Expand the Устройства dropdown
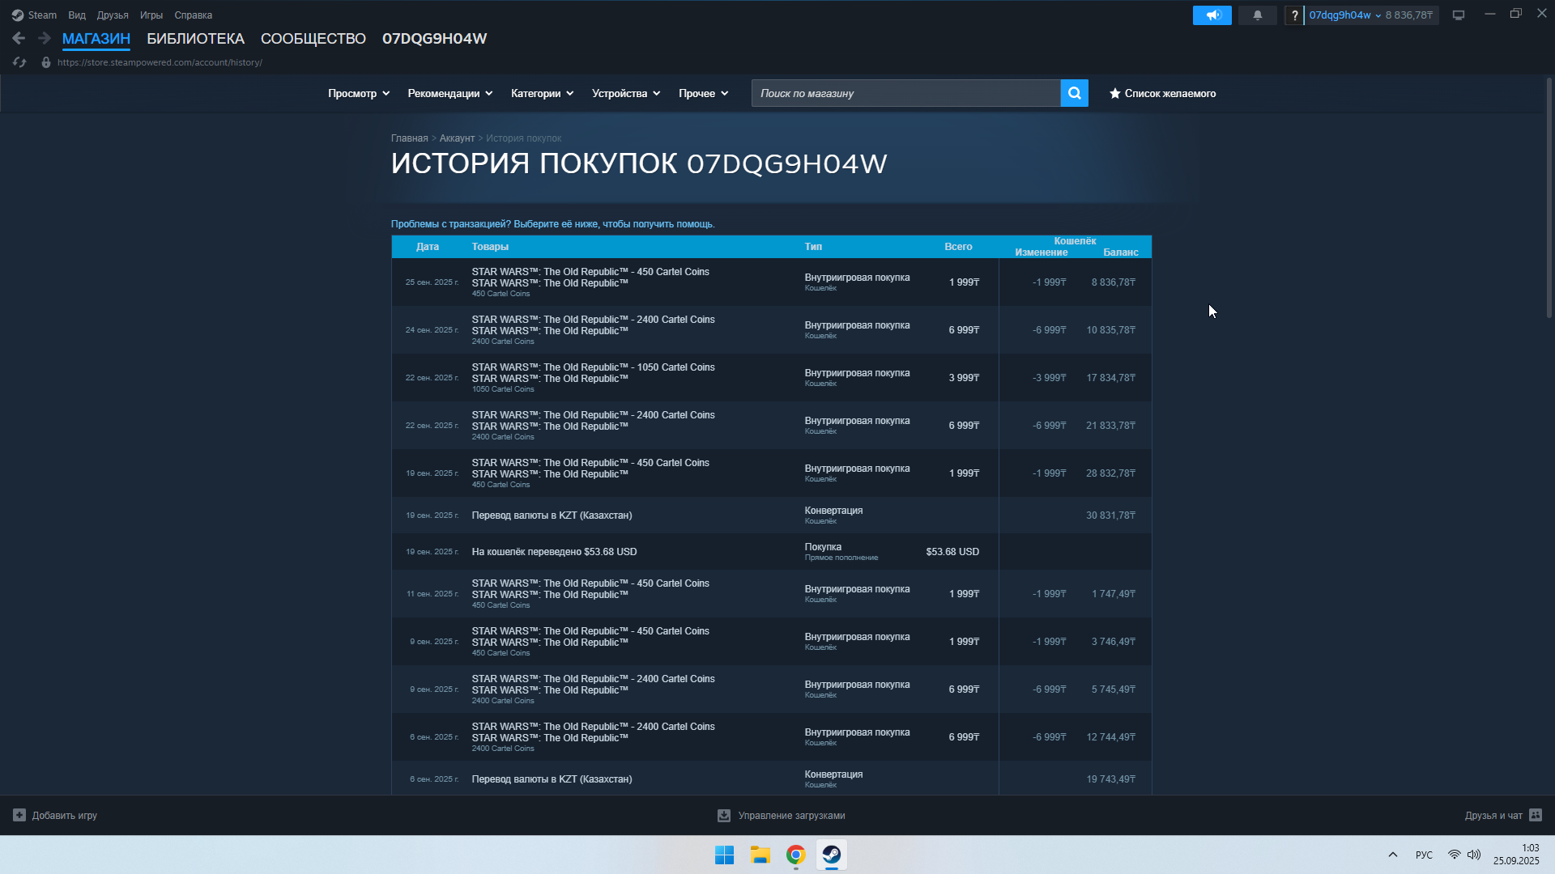The image size is (1555, 874). (x=626, y=93)
